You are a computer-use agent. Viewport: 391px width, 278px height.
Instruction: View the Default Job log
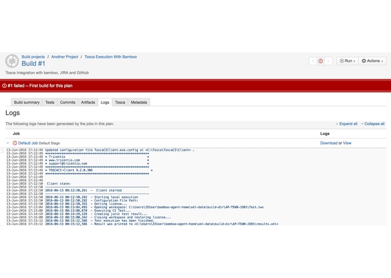point(347,143)
